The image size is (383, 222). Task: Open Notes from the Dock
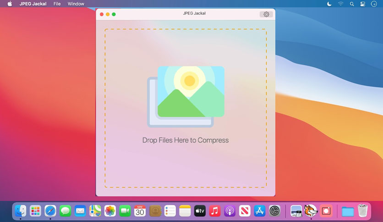pos(185,211)
